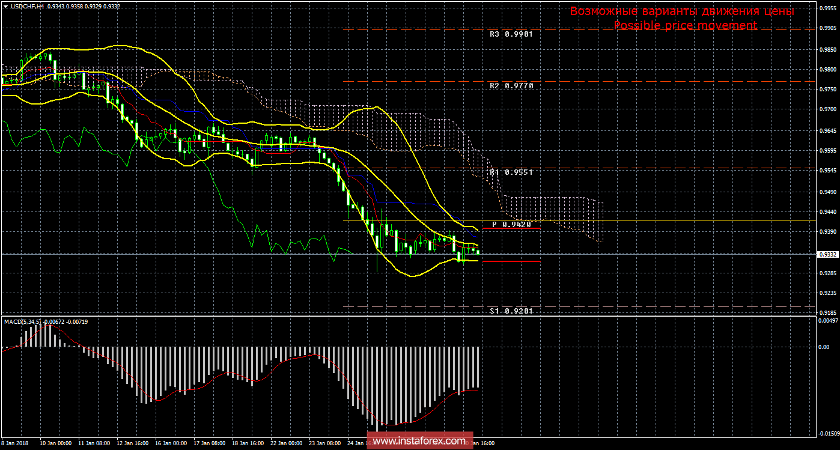The height and width of the screenshot is (450, 840).
Task: Select the lower red line near 0.9332
Action: 511,261
